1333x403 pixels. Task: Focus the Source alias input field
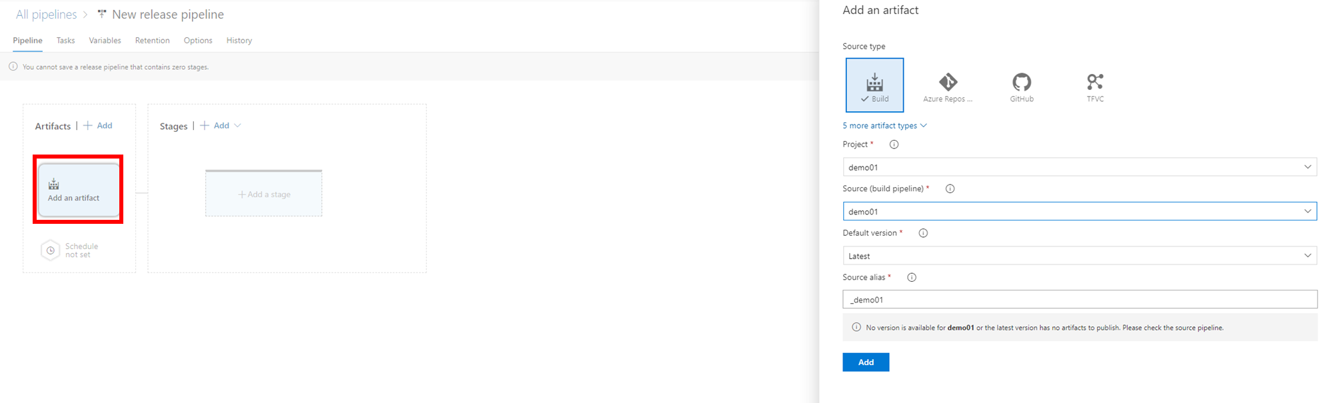click(1080, 300)
